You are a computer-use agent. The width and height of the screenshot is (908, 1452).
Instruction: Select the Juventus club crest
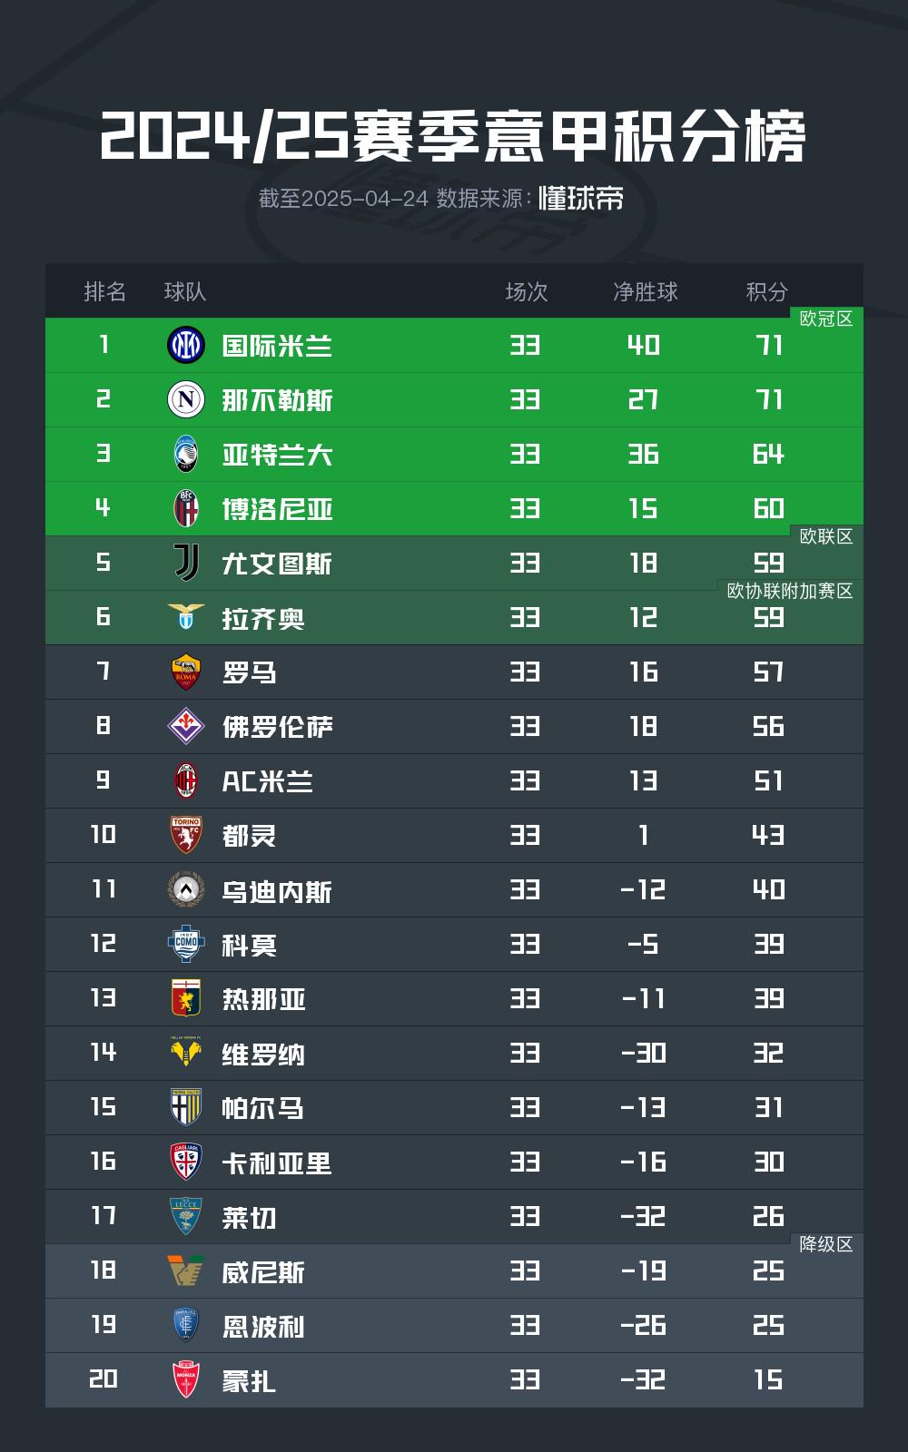(186, 563)
